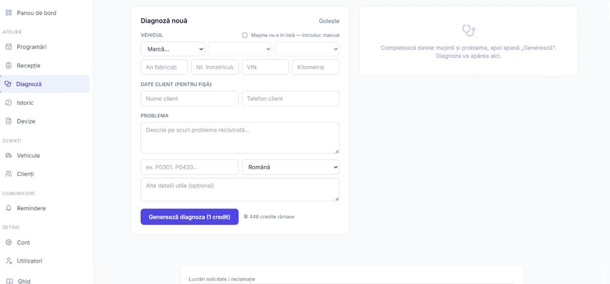Click the Devize document icon
This screenshot has height=284, width=610.
[x=9, y=121]
